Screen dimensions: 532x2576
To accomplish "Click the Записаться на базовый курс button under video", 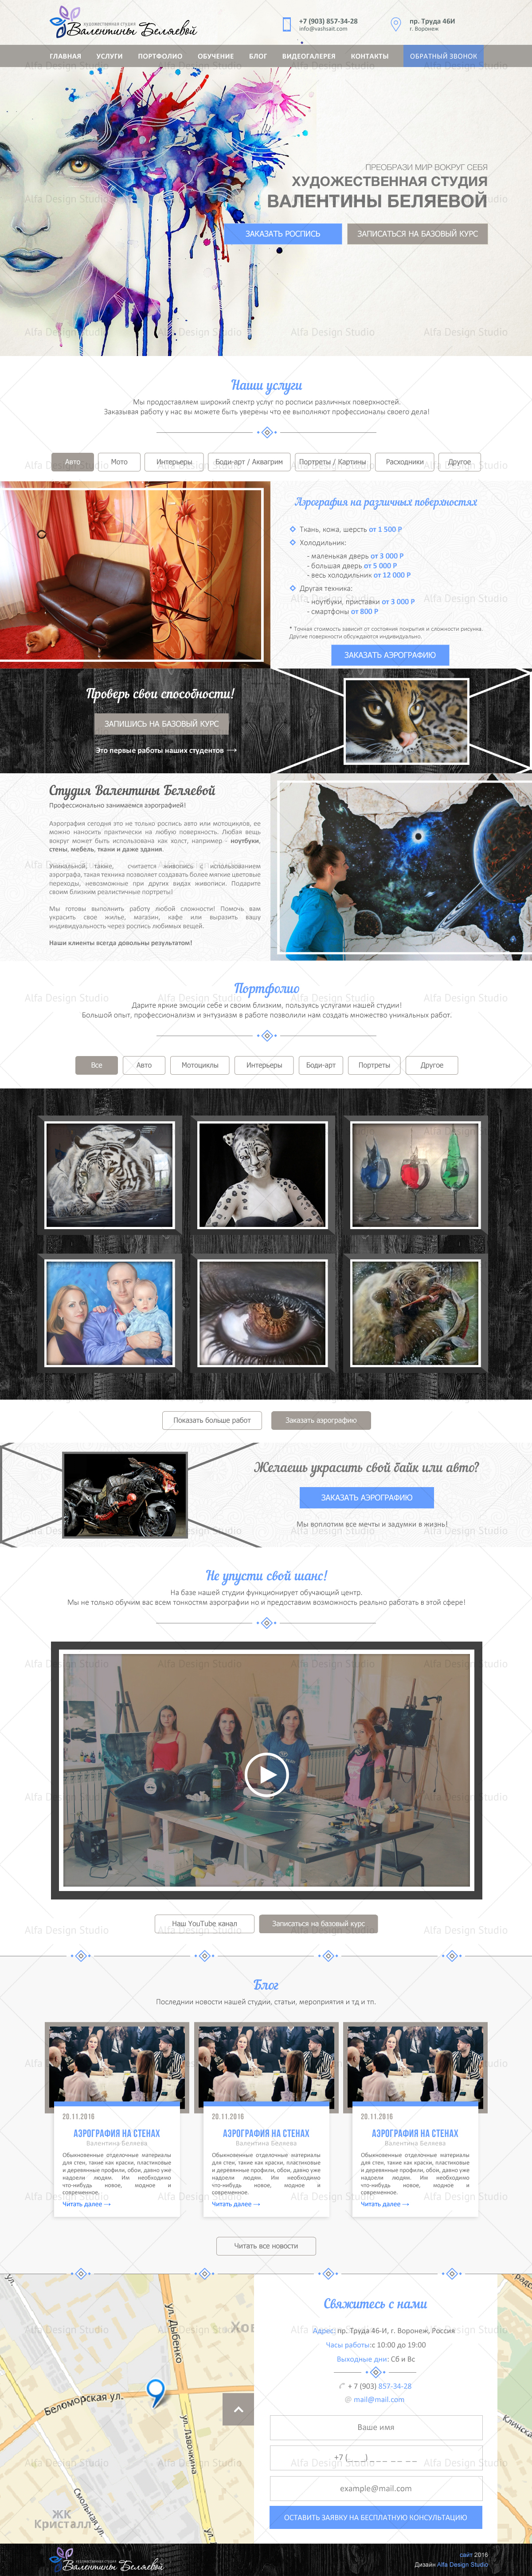I will [318, 1923].
